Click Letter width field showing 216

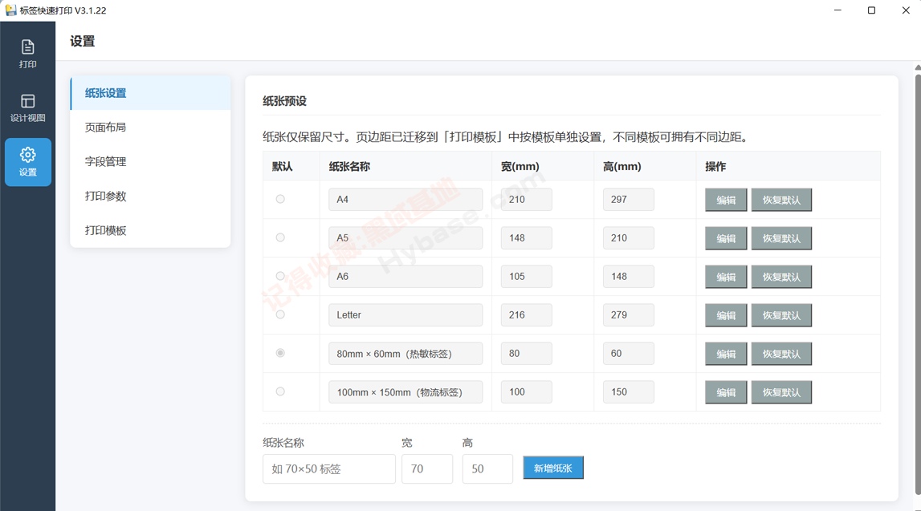point(526,315)
